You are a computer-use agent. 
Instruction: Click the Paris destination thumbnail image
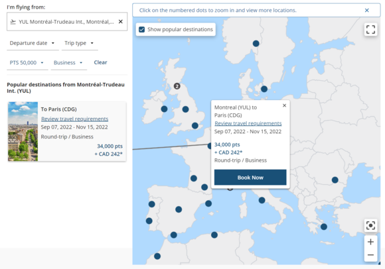[x=23, y=131]
